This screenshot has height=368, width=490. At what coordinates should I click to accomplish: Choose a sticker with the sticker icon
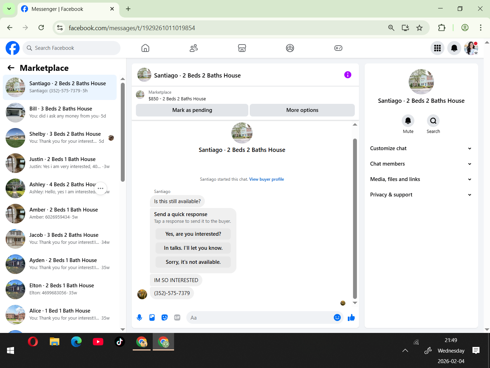point(165,317)
